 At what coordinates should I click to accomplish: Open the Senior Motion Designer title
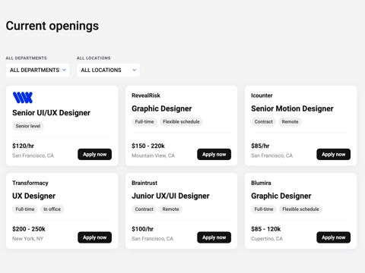coord(292,108)
